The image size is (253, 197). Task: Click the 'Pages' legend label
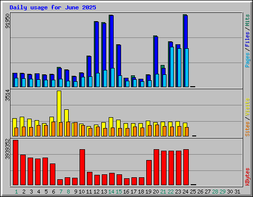(x=248, y=60)
